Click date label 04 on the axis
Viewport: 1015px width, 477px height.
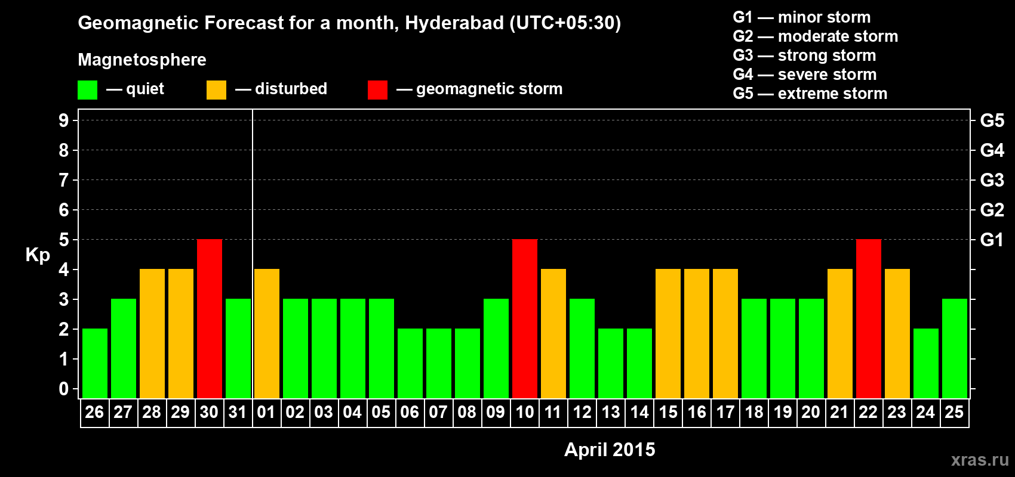(352, 412)
